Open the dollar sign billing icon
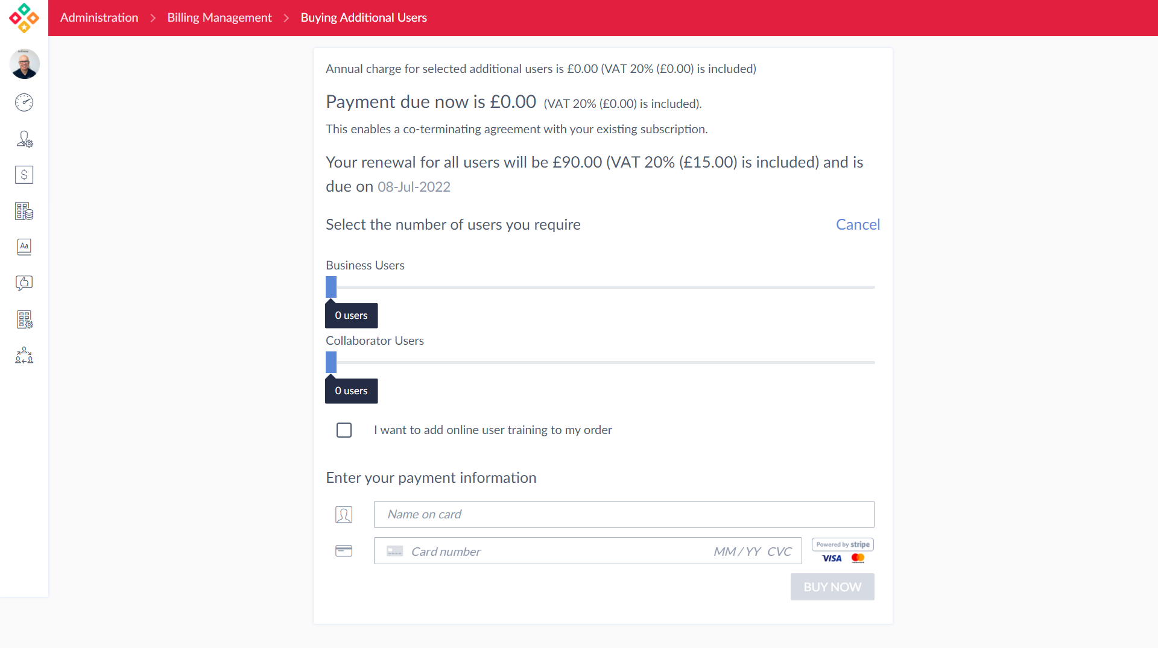 click(x=24, y=175)
